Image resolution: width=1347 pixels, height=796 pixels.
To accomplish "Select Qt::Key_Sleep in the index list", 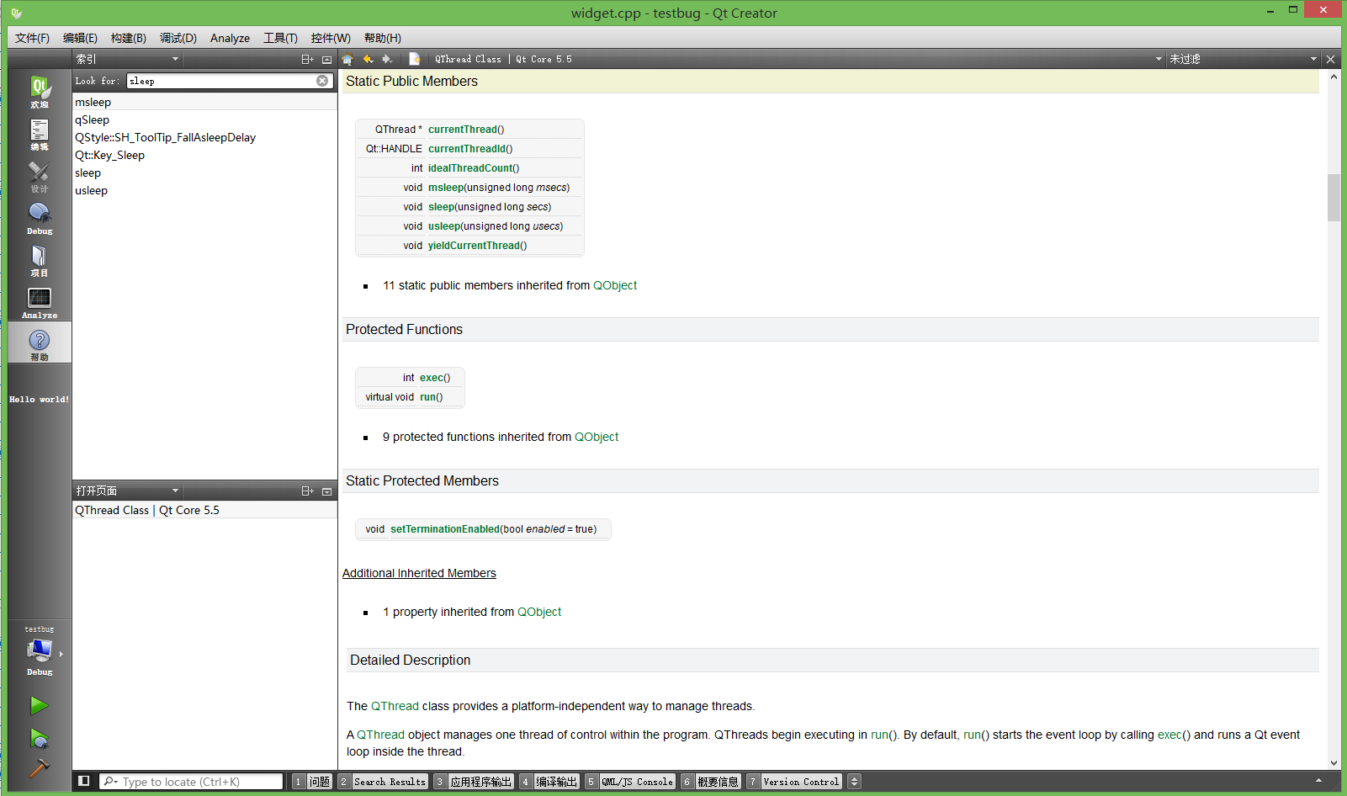I will pyautogui.click(x=204, y=155).
